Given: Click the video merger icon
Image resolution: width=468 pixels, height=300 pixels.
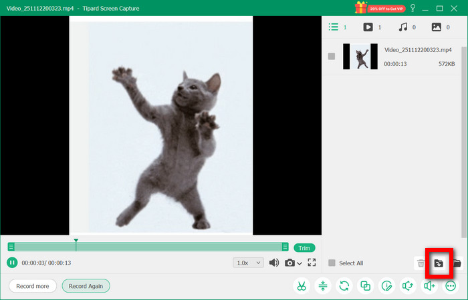Looking at the screenshot, I should tap(366, 286).
